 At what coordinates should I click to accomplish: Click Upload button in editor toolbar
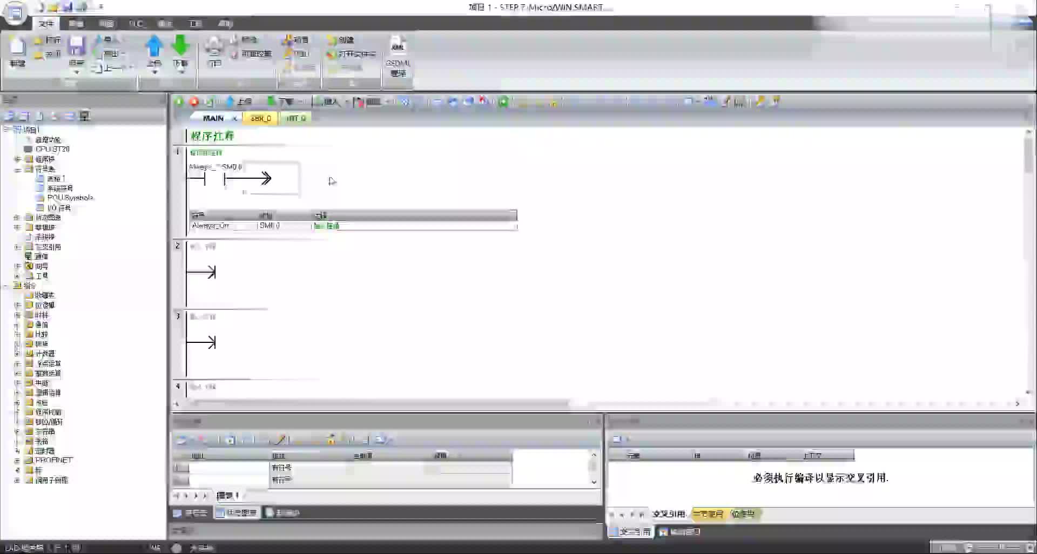coord(238,102)
